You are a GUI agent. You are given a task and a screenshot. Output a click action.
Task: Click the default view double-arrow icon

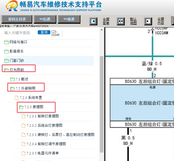point(121,21)
